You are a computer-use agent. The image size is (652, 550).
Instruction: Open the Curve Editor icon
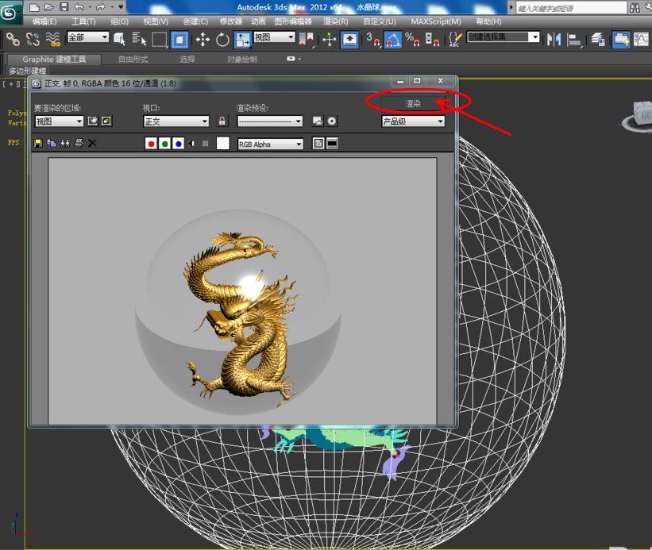coord(641,40)
